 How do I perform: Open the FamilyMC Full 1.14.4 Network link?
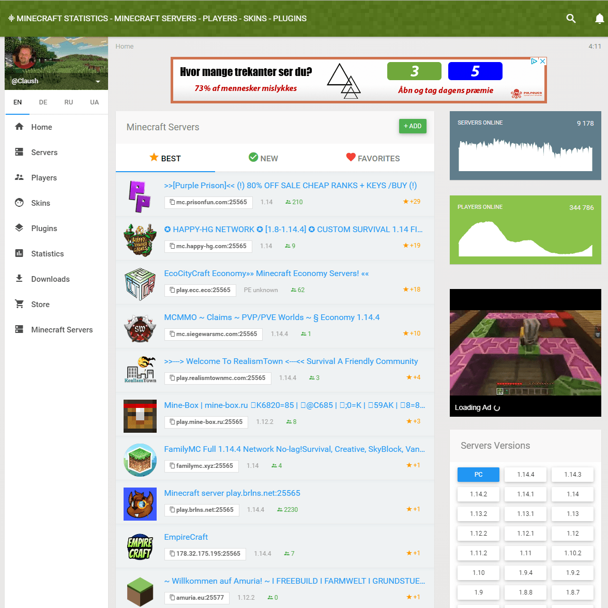coord(294,449)
